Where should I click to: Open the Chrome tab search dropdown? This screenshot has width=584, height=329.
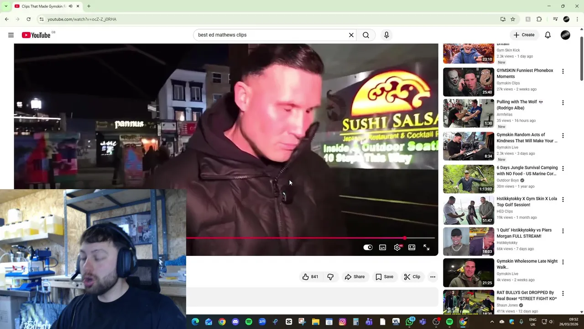5,6
